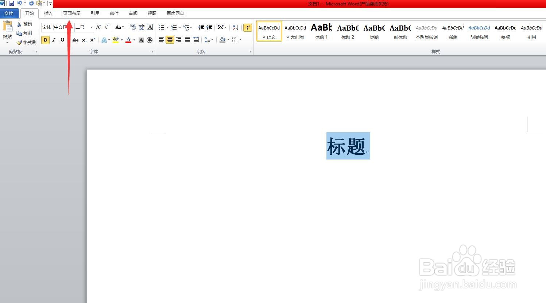Toggle character shading gray A
This screenshot has width=546, height=303.
coord(141,40)
